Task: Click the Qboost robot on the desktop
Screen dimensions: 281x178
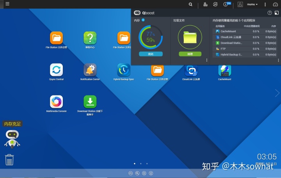Action: click(12, 139)
